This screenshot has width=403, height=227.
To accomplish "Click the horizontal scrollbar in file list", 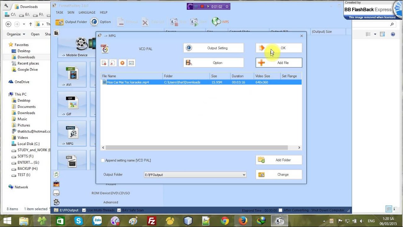I will 197,148.
